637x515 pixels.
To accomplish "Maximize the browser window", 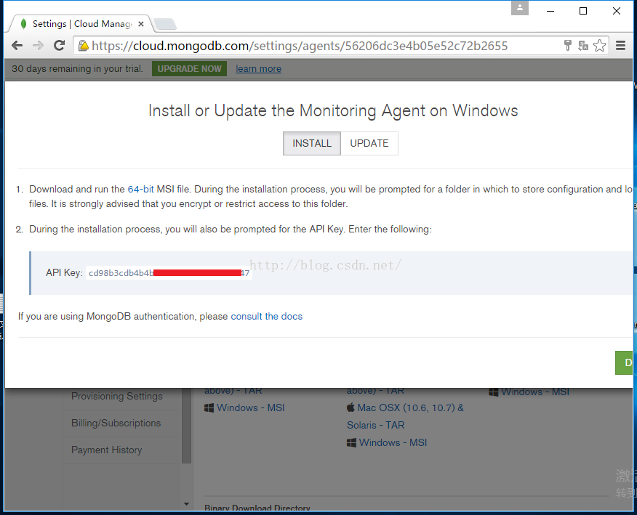I will point(583,11).
